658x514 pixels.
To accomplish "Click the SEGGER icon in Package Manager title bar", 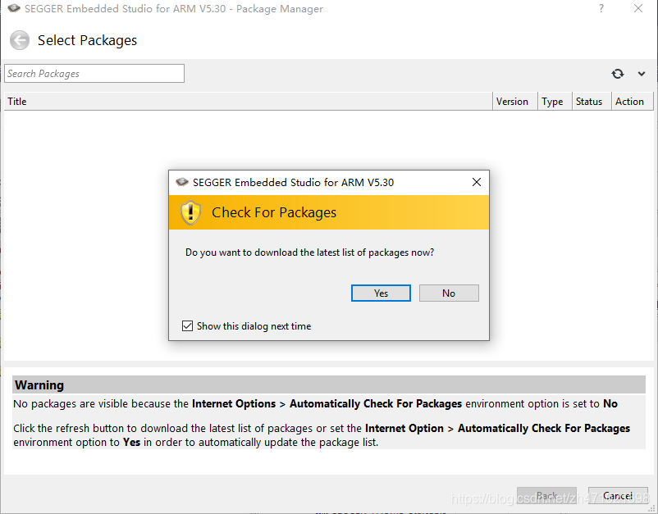I will [x=14, y=8].
